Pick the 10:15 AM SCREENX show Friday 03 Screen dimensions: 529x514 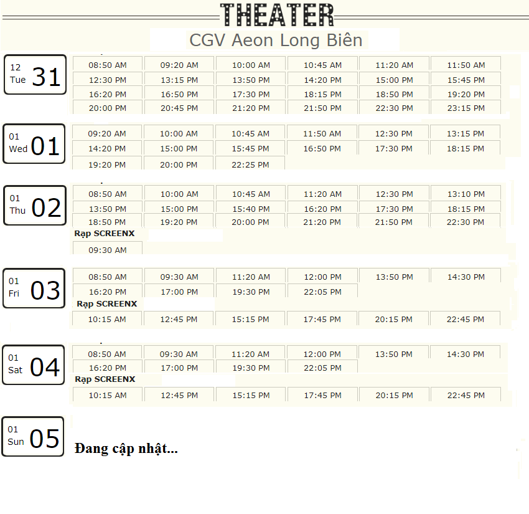coord(107,318)
